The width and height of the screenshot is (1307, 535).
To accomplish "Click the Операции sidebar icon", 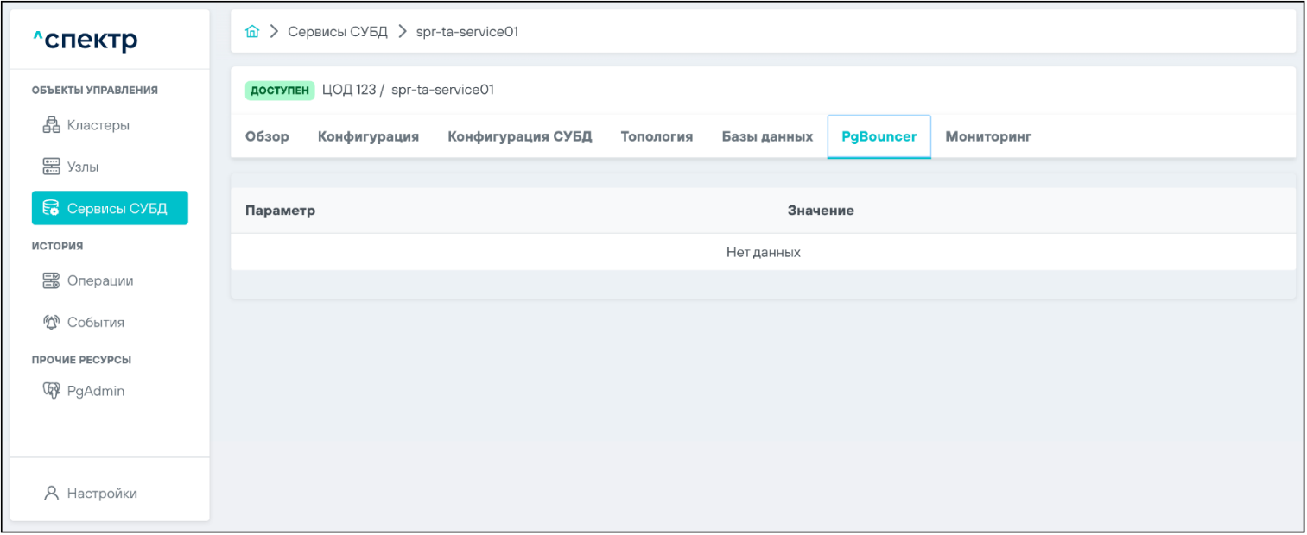I will point(51,280).
